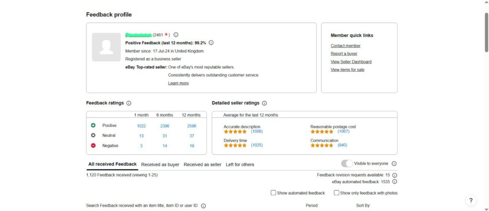
Task: Click Learn more about Top-rated seller
Action: click(178, 83)
